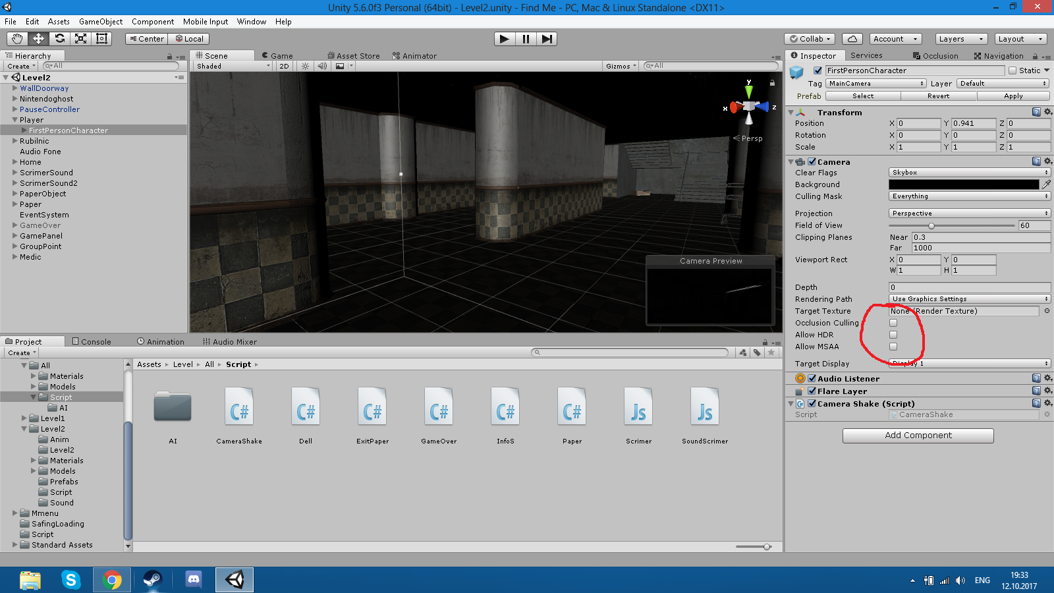Disable the Audio Listener component
Viewport: 1054px width, 593px height.
tap(812, 378)
